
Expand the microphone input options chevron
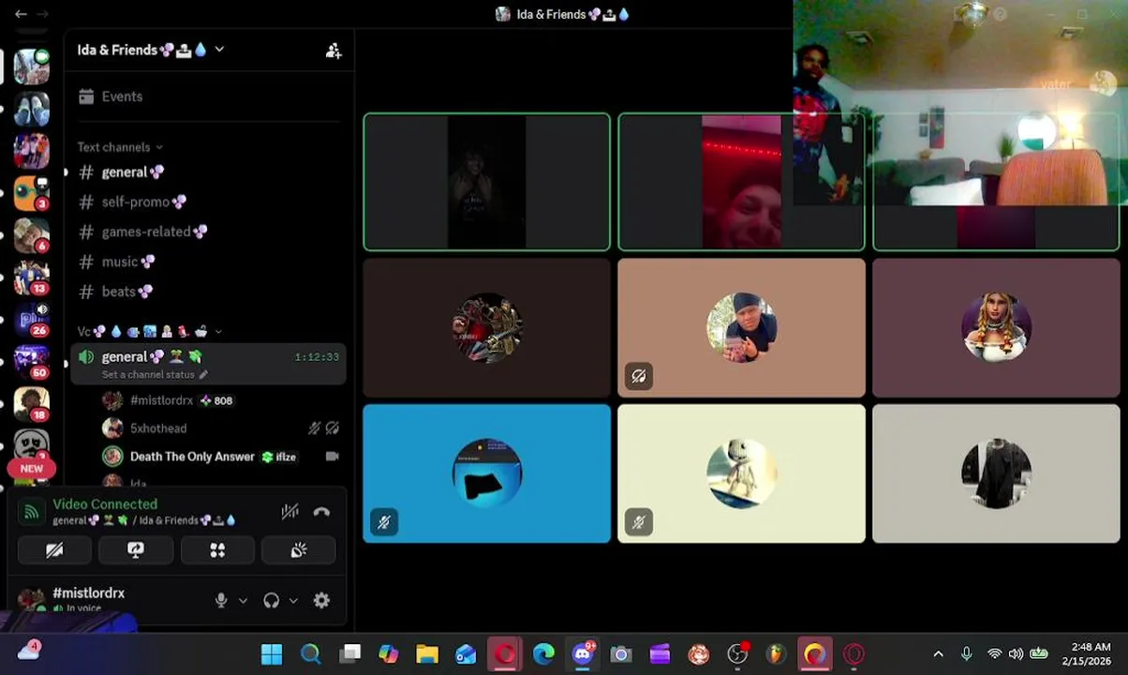pyautogui.click(x=243, y=601)
